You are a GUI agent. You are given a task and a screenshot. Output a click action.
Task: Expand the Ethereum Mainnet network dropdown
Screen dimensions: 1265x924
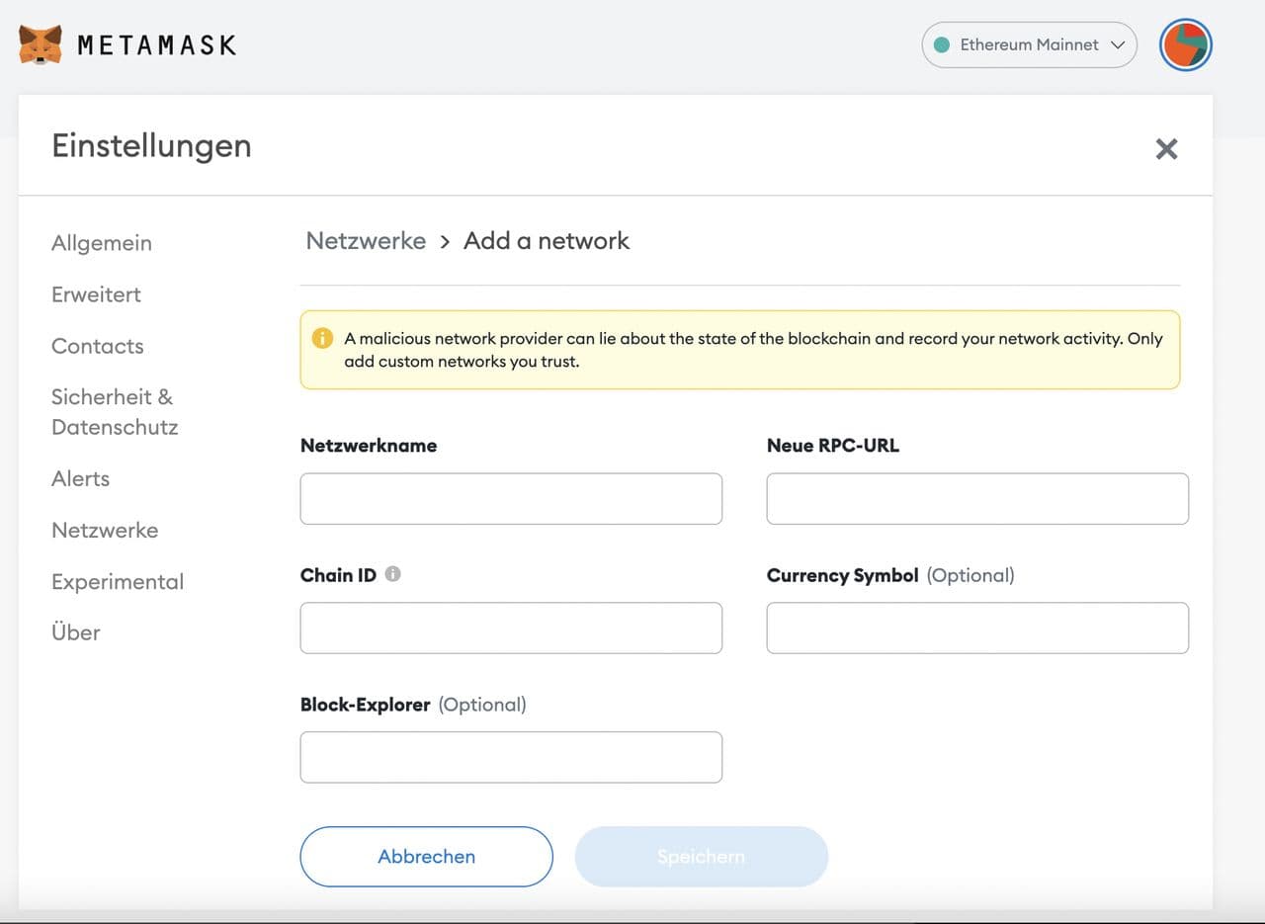(1029, 45)
